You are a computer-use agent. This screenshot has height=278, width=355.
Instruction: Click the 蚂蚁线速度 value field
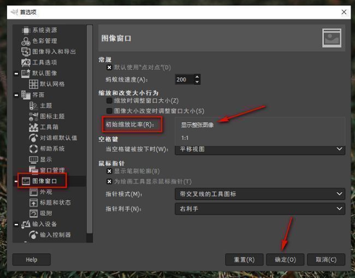click(183, 80)
